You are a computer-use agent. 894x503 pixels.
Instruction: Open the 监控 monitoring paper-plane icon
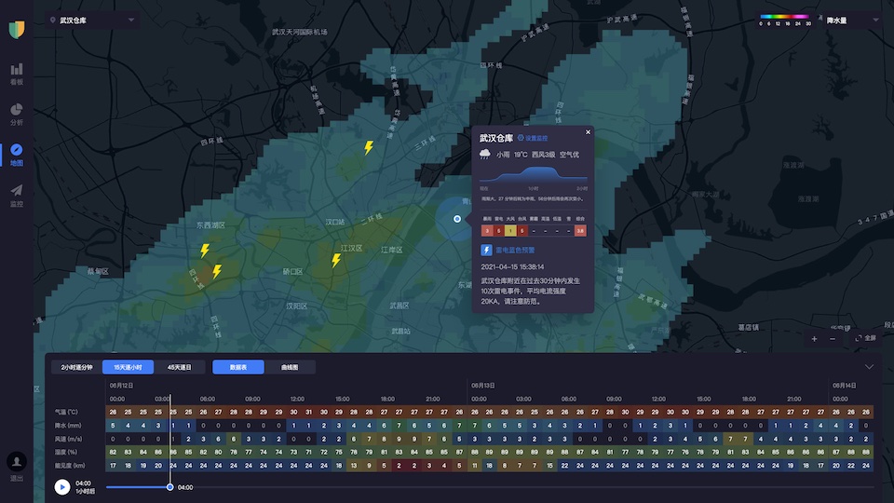click(x=17, y=192)
